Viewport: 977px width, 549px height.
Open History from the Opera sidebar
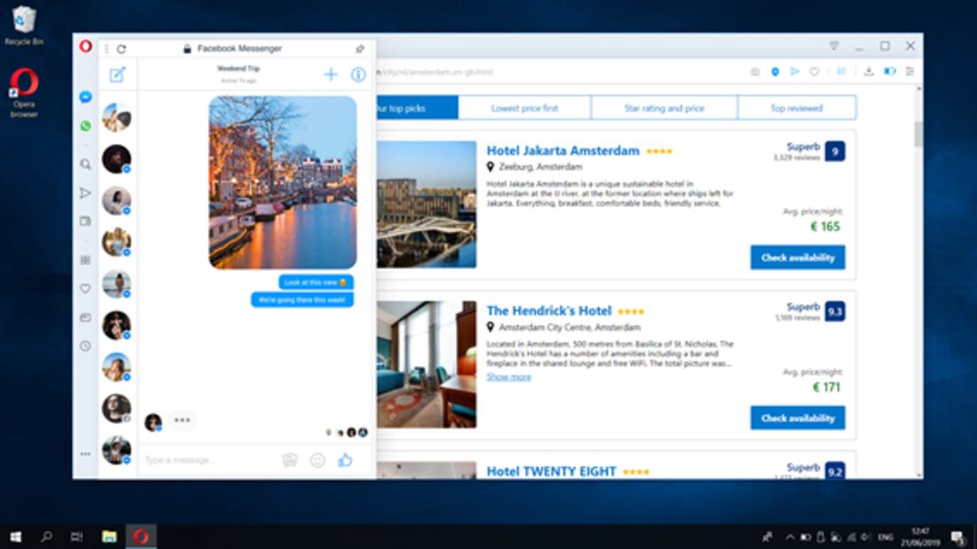[85, 345]
